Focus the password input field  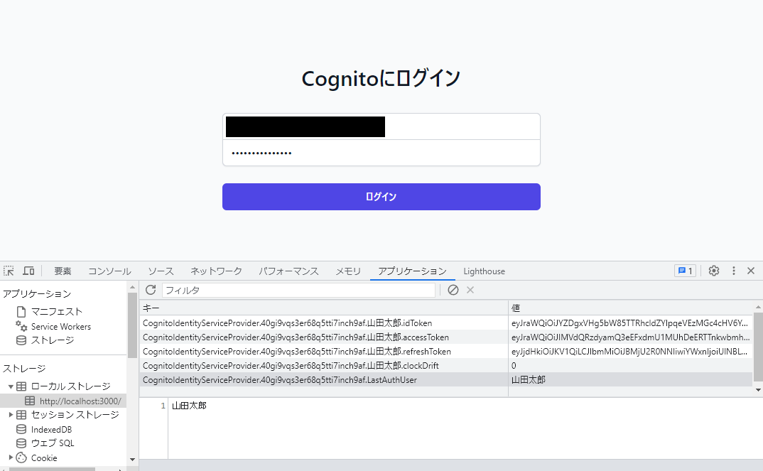[381, 153]
